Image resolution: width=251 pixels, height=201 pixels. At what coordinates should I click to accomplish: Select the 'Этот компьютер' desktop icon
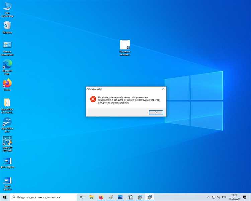[7, 10]
